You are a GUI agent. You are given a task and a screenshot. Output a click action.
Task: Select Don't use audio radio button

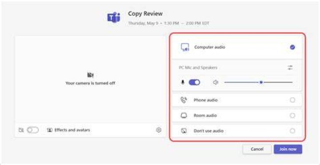click(x=292, y=131)
